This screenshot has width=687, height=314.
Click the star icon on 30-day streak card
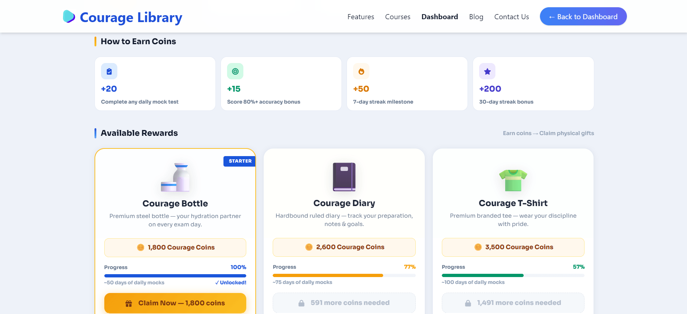(487, 71)
